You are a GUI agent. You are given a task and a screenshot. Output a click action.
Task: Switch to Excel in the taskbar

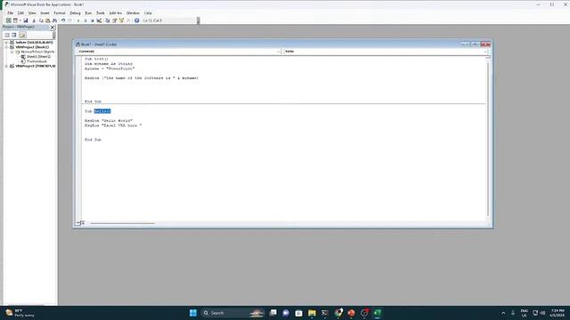coord(378,313)
